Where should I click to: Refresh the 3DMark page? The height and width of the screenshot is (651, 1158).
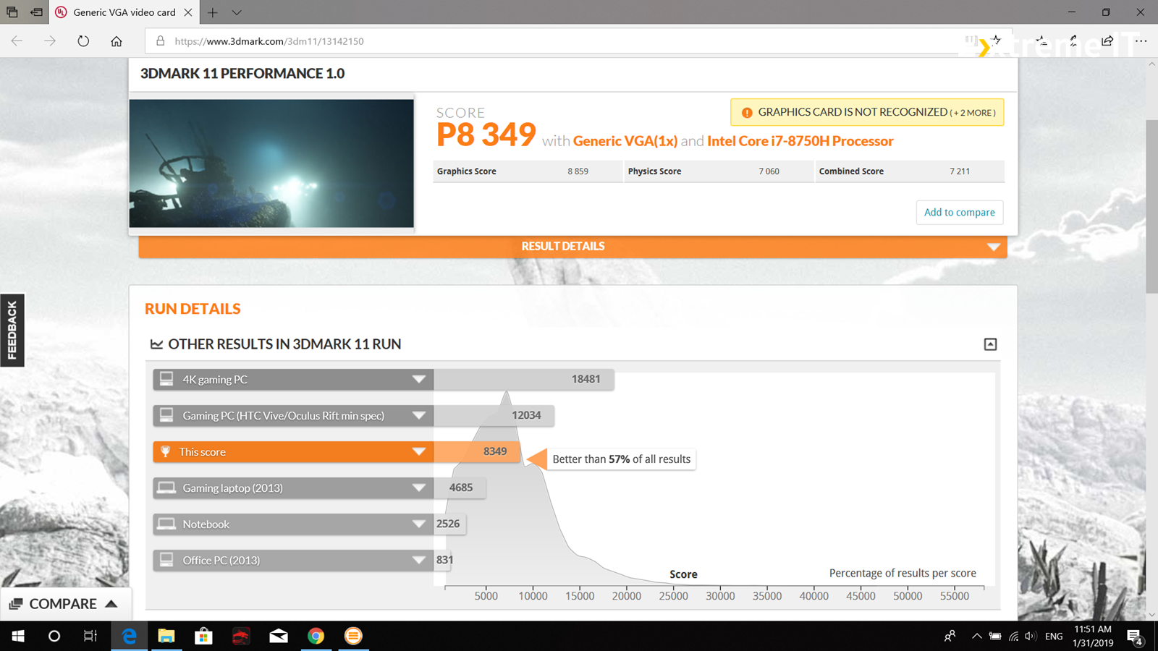coord(83,41)
